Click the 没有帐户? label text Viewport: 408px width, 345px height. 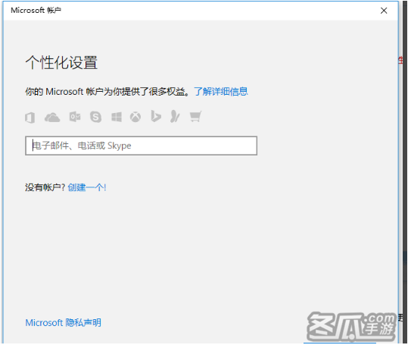pyautogui.click(x=45, y=187)
